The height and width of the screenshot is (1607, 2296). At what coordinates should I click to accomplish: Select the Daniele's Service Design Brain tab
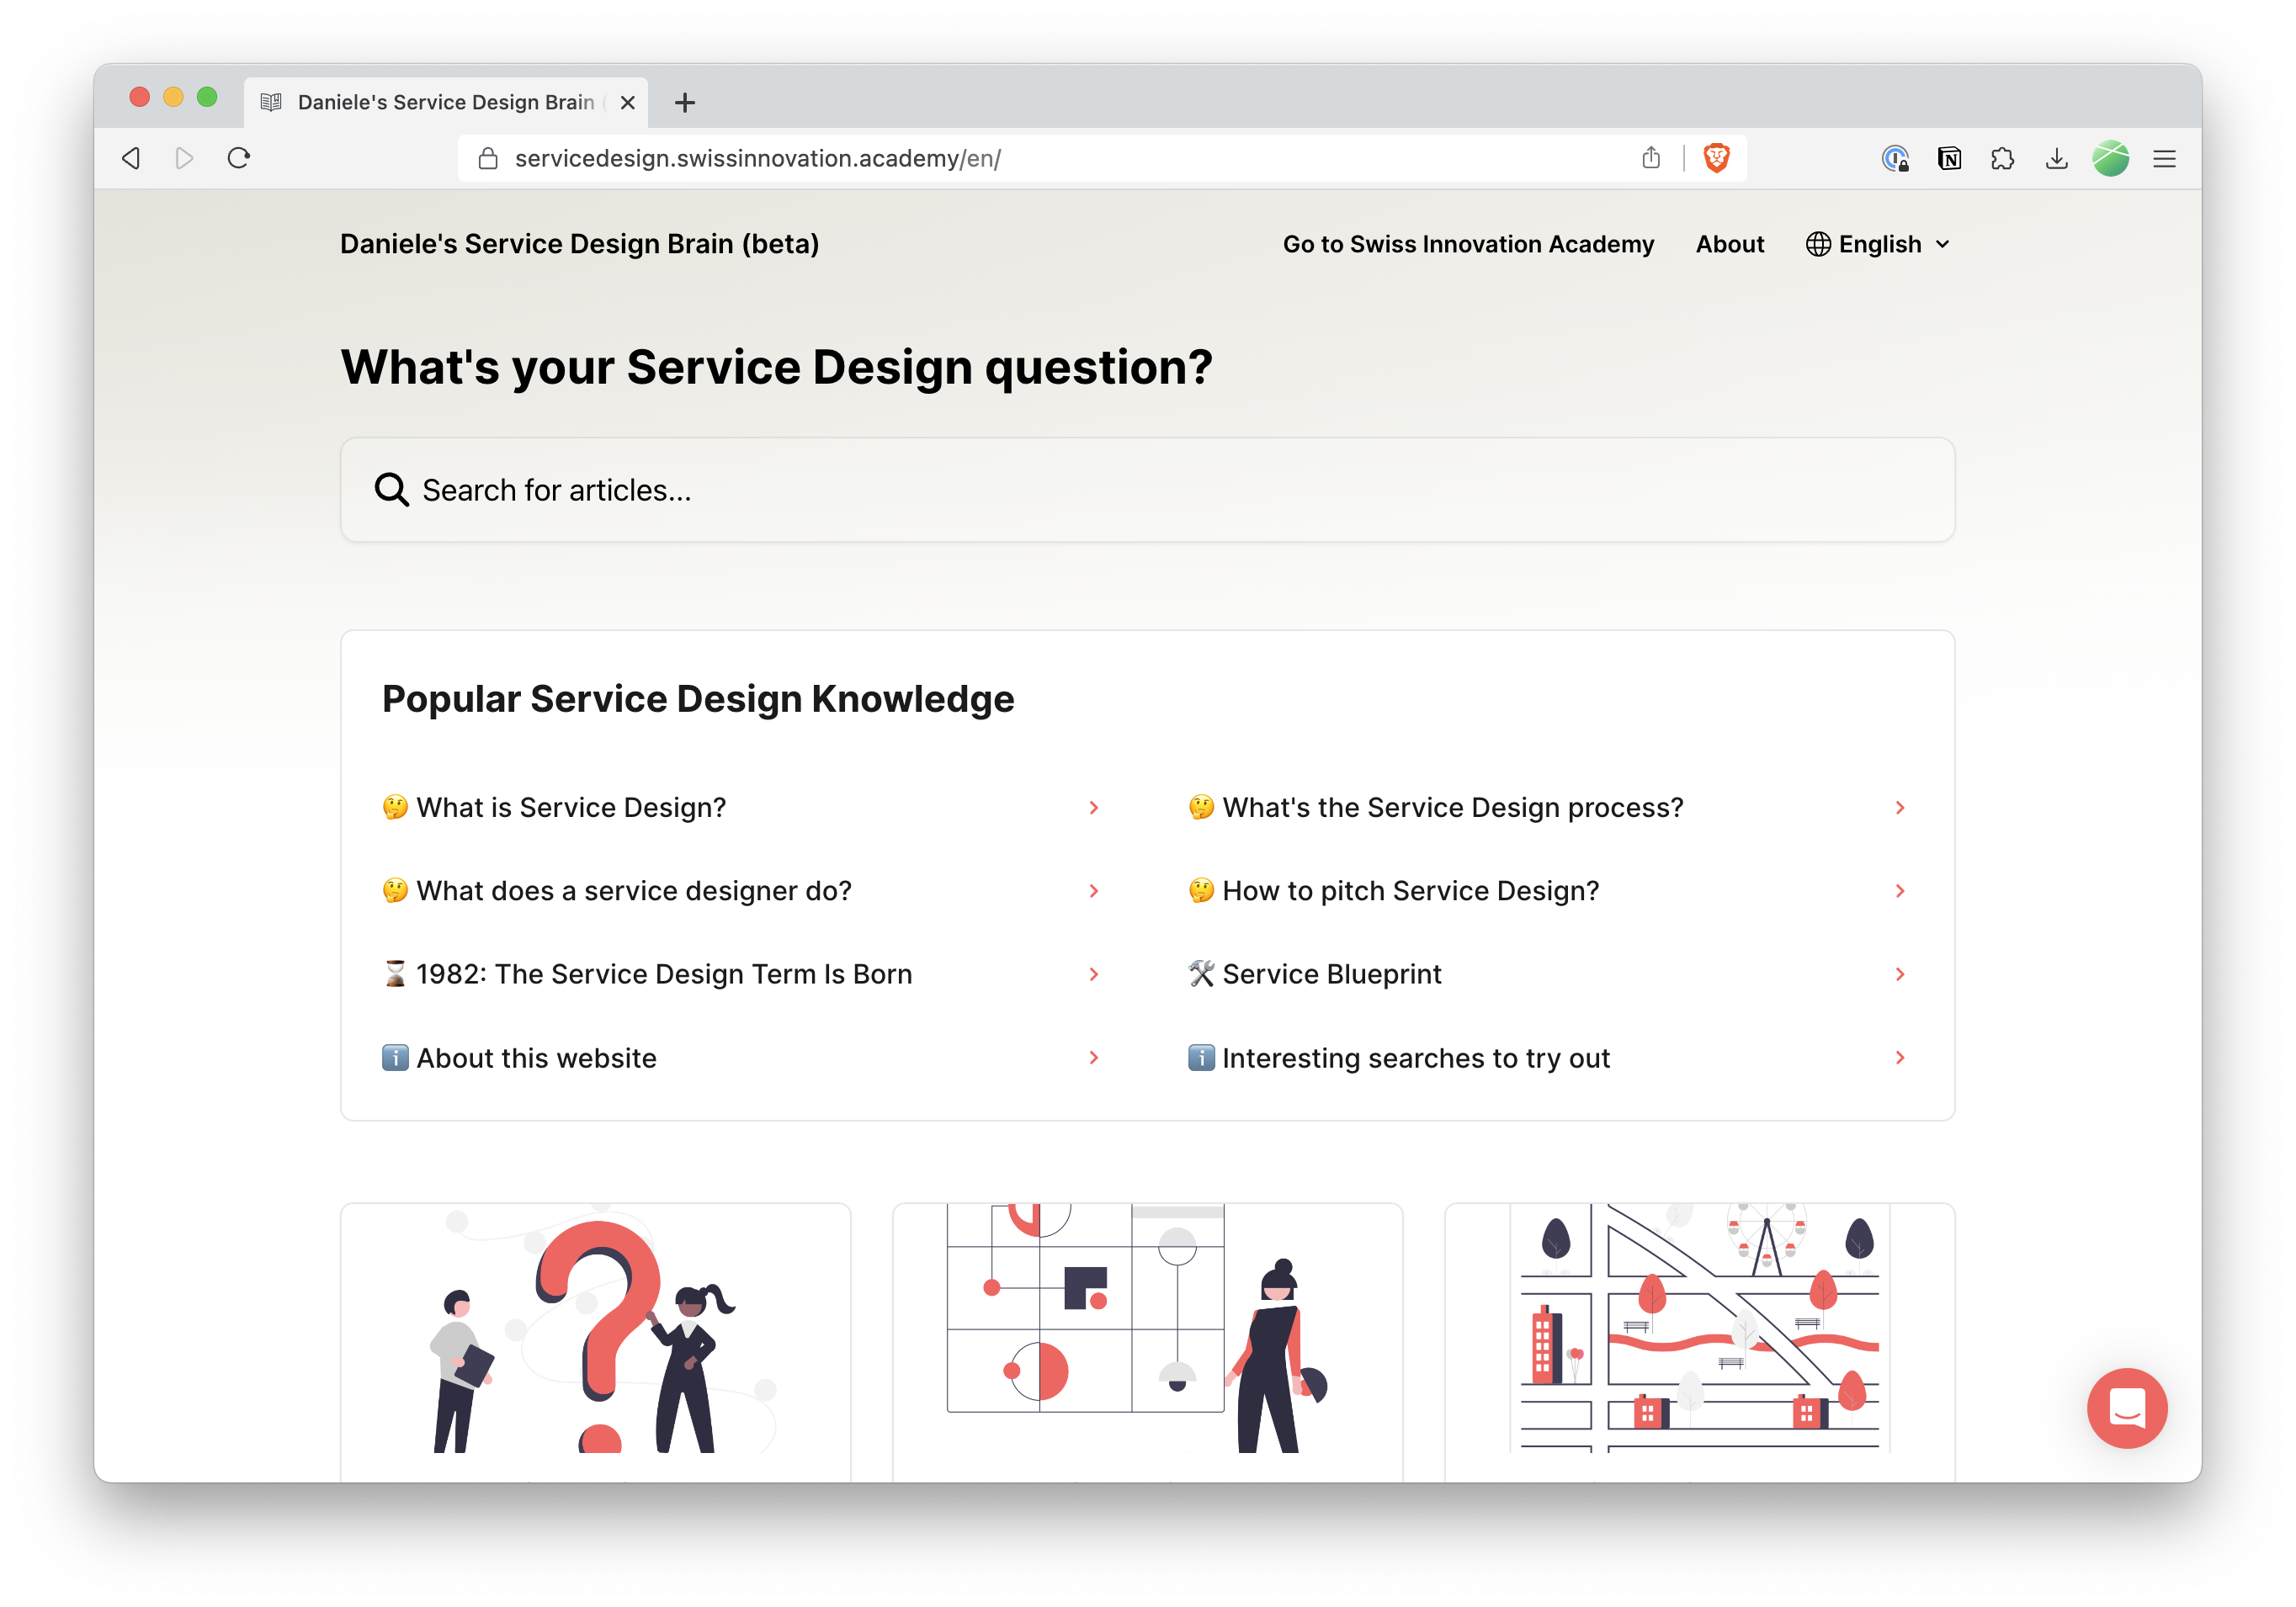(445, 102)
